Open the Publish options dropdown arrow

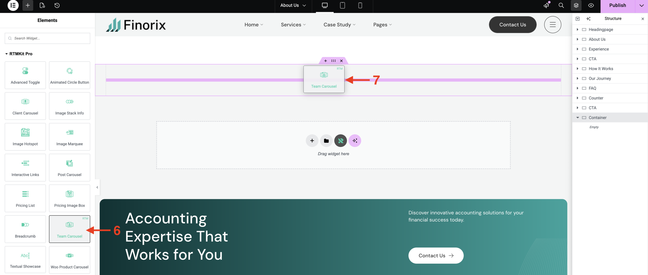point(641,5)
